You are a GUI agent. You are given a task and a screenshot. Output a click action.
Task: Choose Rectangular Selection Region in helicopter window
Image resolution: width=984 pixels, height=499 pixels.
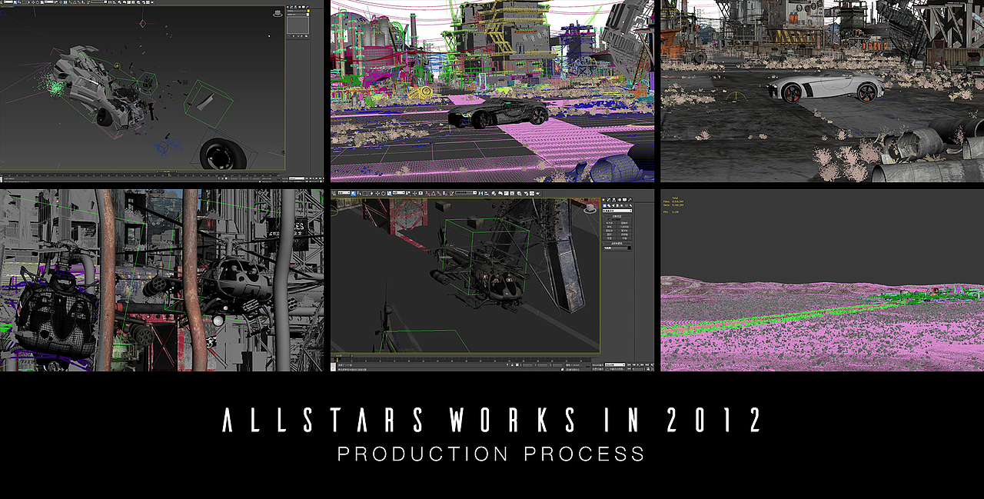pos(365,193)
